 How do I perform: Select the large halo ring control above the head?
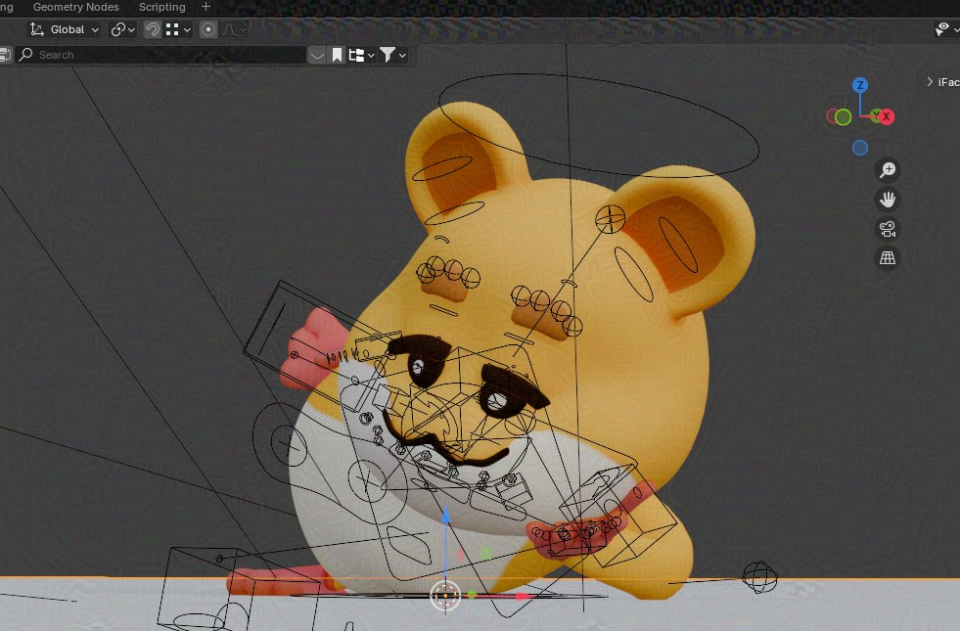tap(599, 125)
